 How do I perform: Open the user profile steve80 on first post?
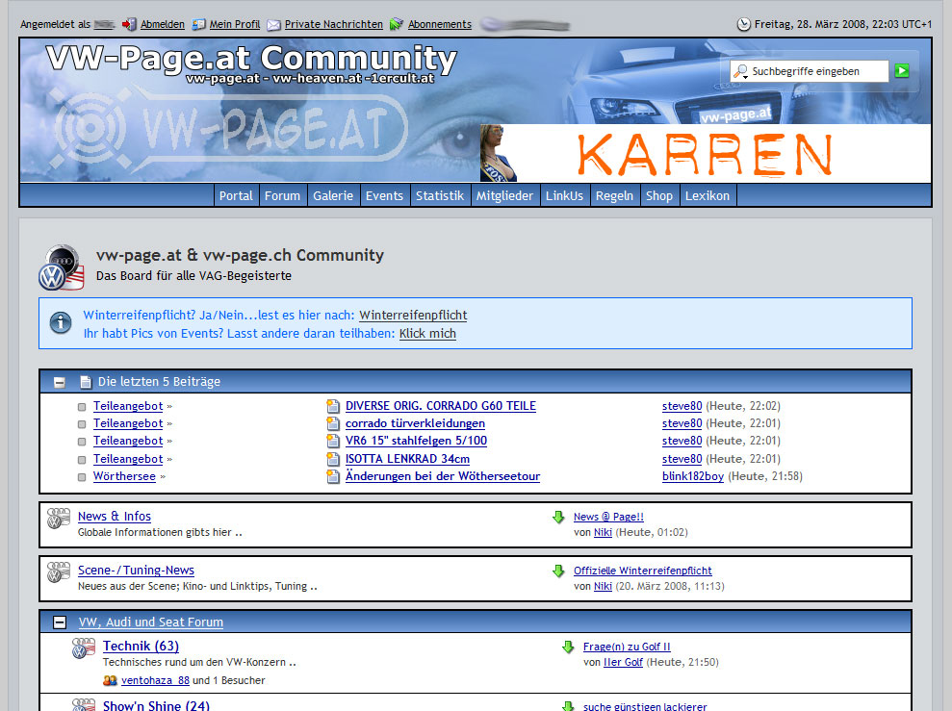click(x=682, y=406)
